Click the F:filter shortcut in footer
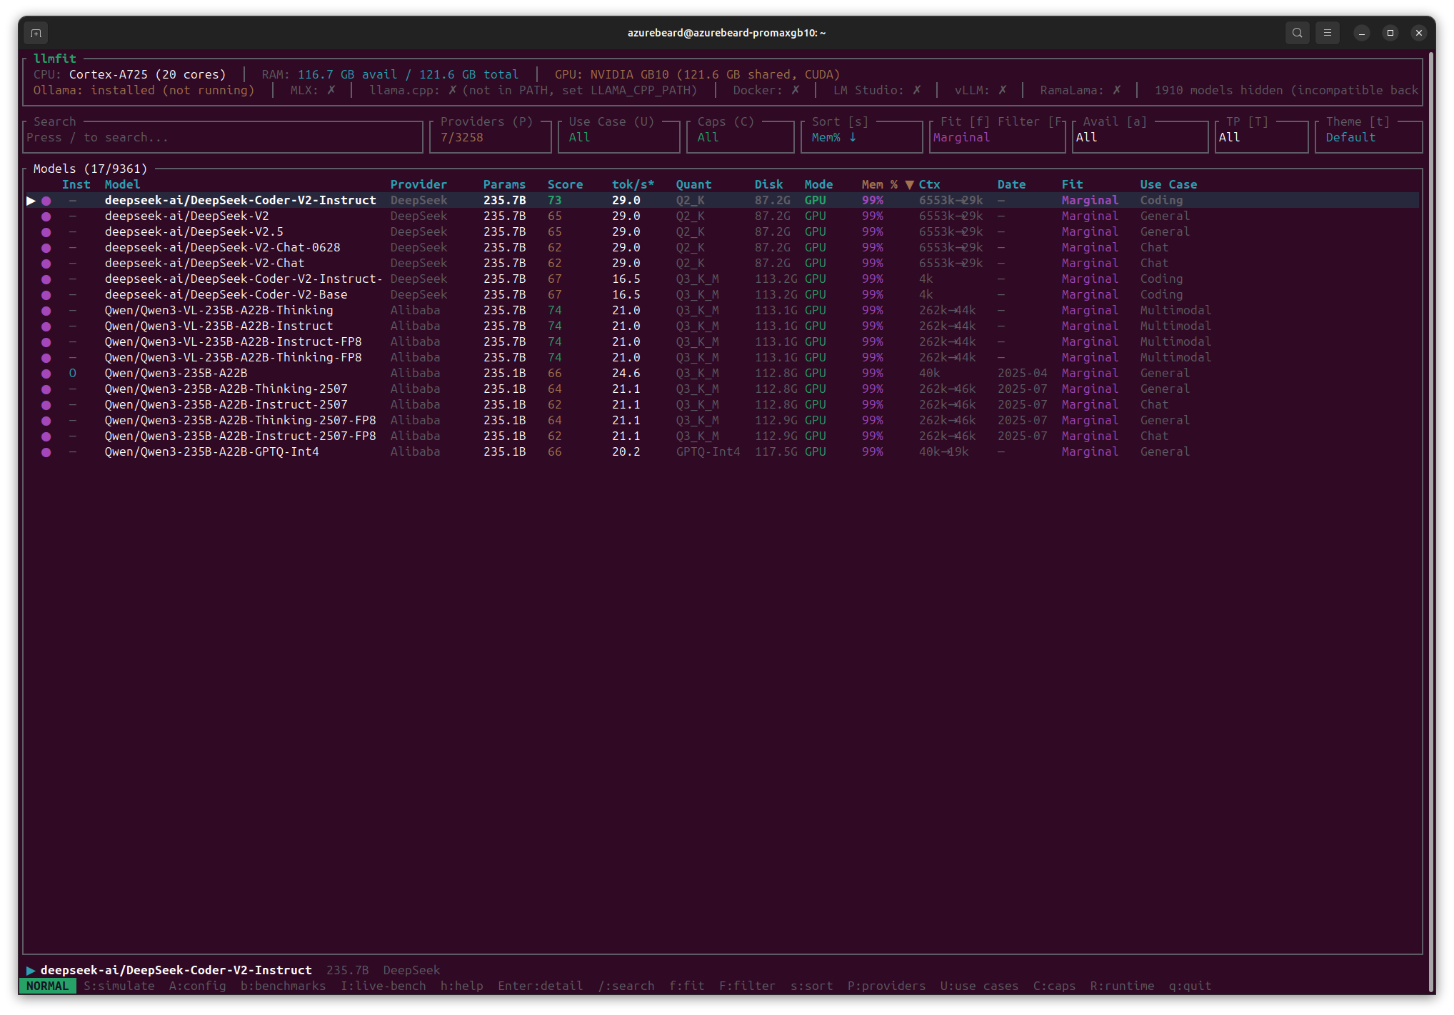Viewport: 1454px width, 1015px height. pyautogui.click(x=747, y=986)
